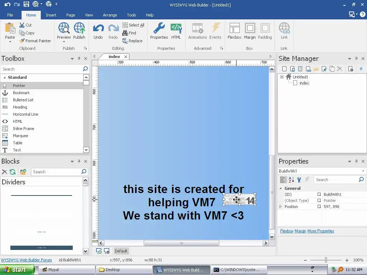Pin the Toolbox panel
367x275 pixels.
pyautogui.click(x=79, y=58)
